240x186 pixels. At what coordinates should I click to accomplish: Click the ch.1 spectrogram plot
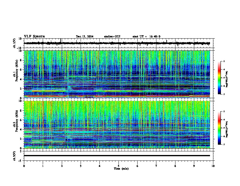(x=117, y=74)
